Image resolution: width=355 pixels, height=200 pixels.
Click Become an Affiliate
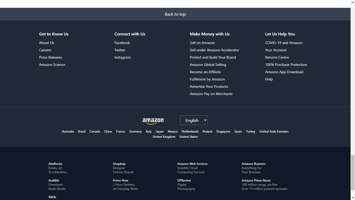[205, 72]
